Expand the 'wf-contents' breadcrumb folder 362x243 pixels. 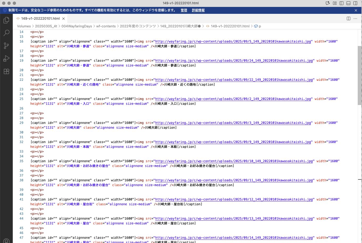[x=106, y=26]
